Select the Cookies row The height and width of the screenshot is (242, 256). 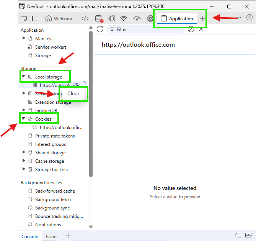click(x=43, y=119)
